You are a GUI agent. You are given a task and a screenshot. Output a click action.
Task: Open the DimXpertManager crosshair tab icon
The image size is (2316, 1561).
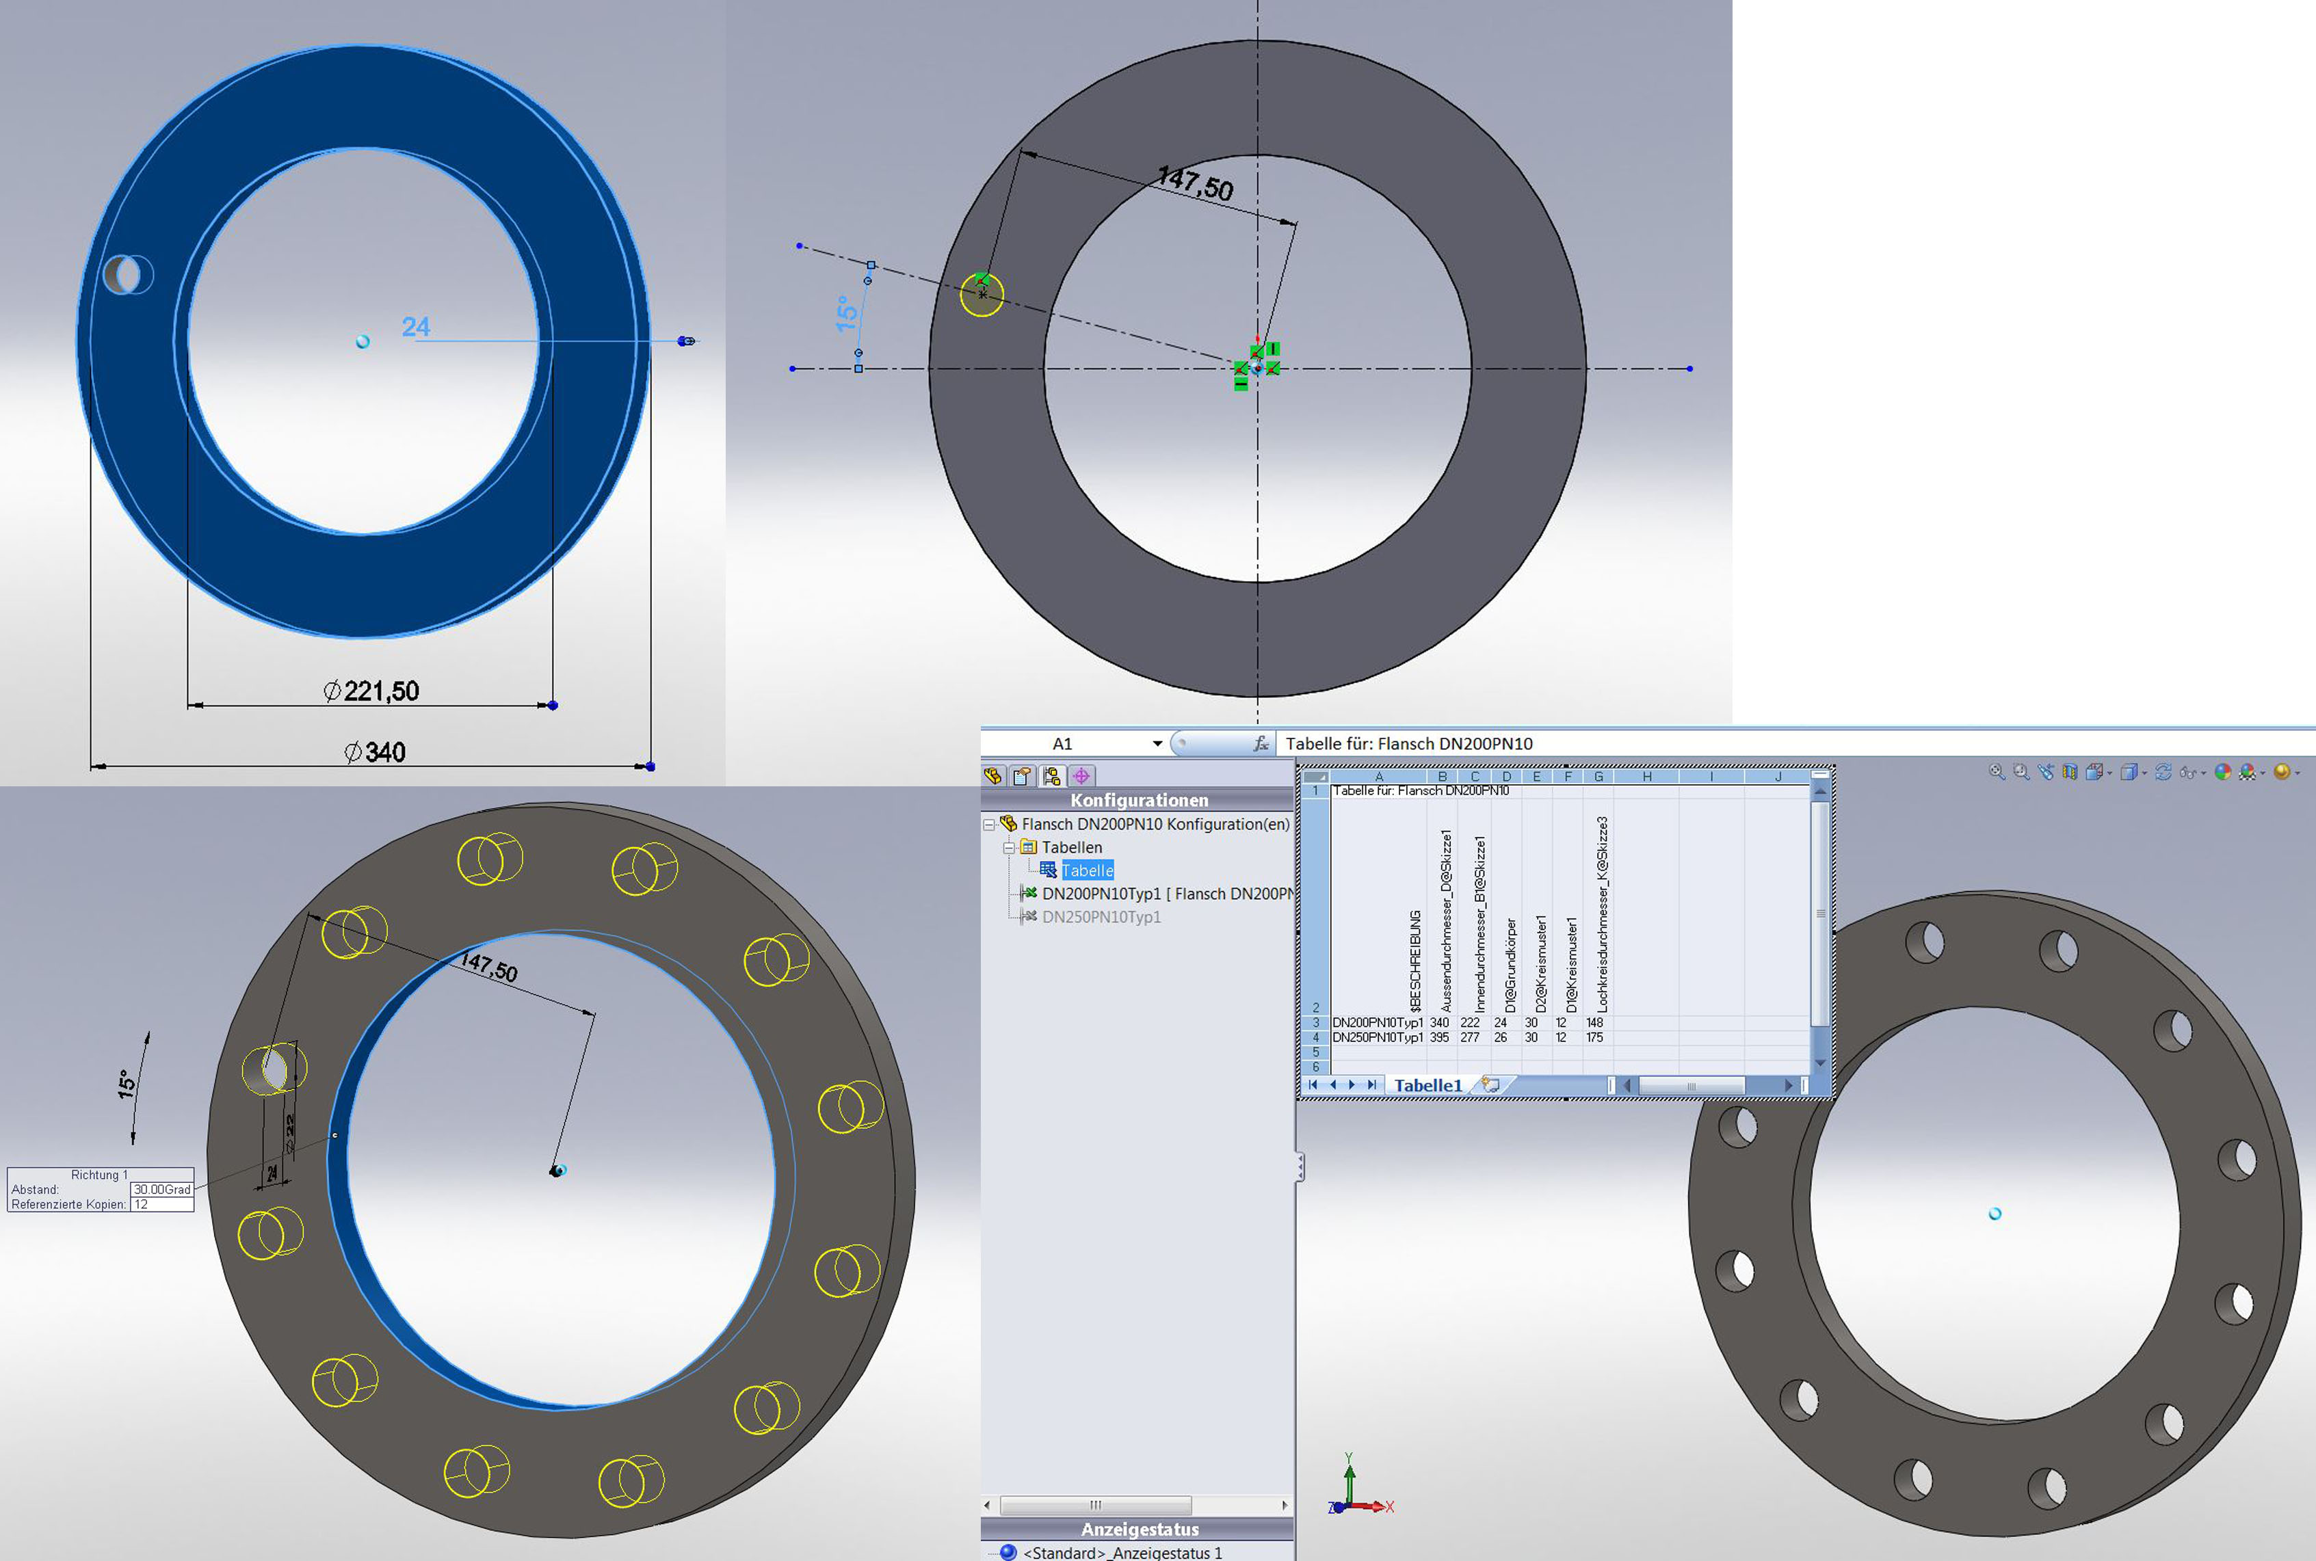(x=1081, y=777)
